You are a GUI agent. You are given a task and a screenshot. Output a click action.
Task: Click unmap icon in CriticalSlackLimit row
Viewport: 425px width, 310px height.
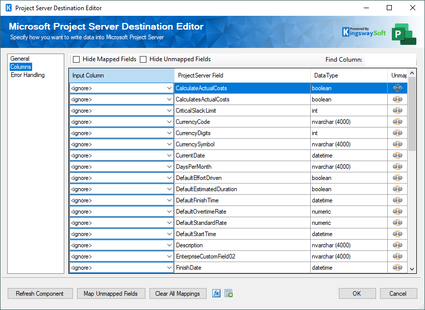[x=397, y=111]
